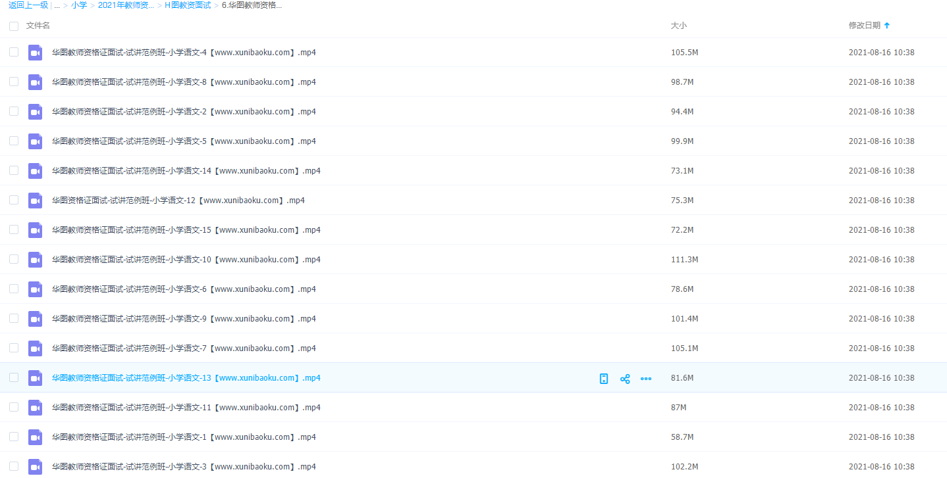Toggle the select-all checkbox beside 文件名
This screenshot has height=478, width=947.
point(14,26)
